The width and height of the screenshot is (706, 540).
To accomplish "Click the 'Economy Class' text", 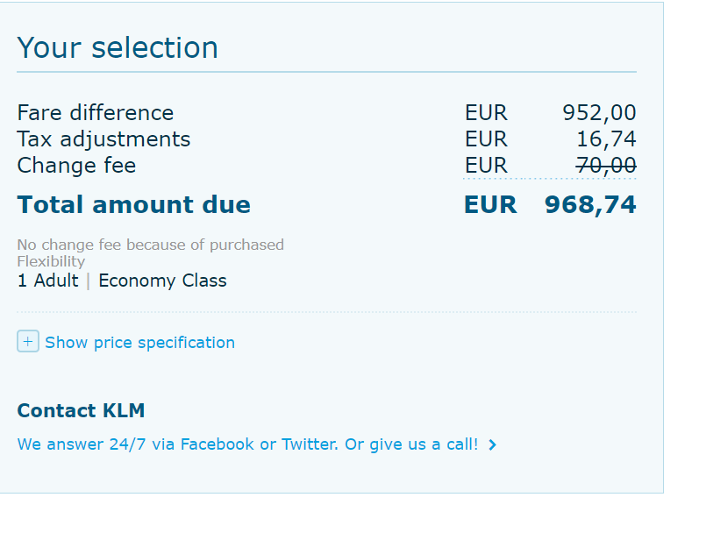I will pos(162,281).
